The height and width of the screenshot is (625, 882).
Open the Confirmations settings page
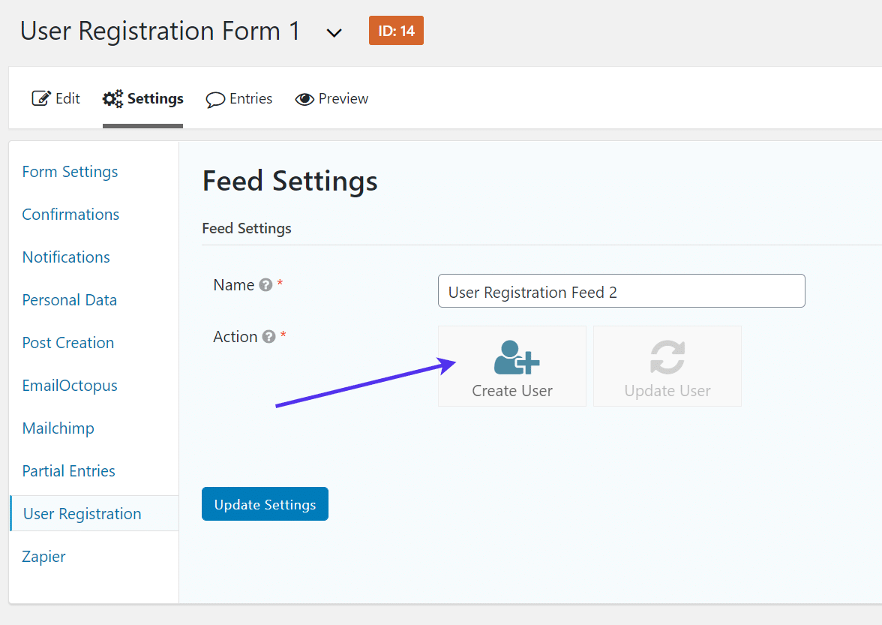click(x=70, y=215)
